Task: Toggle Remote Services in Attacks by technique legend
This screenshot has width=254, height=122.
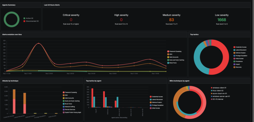Action: click(69, 109)
